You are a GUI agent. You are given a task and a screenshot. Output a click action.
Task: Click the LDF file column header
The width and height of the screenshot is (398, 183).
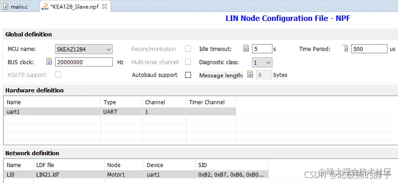(x=69, y=165)
